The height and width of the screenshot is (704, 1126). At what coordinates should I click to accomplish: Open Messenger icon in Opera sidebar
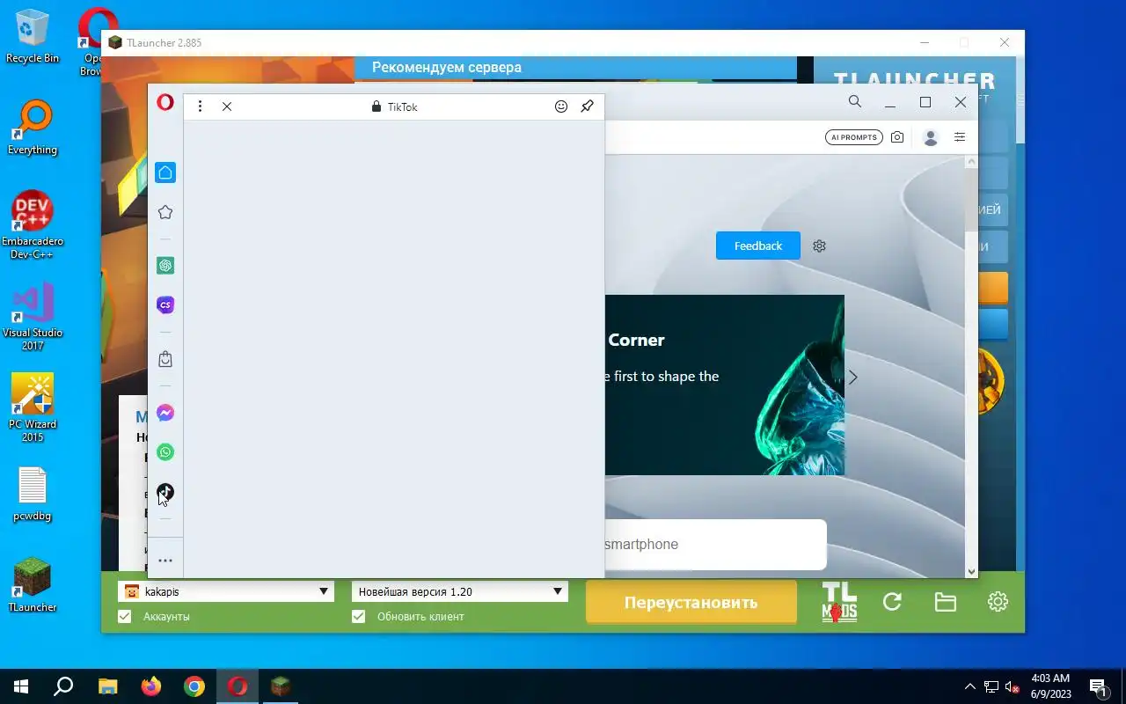pyautogui.click(x=165, y=413)
